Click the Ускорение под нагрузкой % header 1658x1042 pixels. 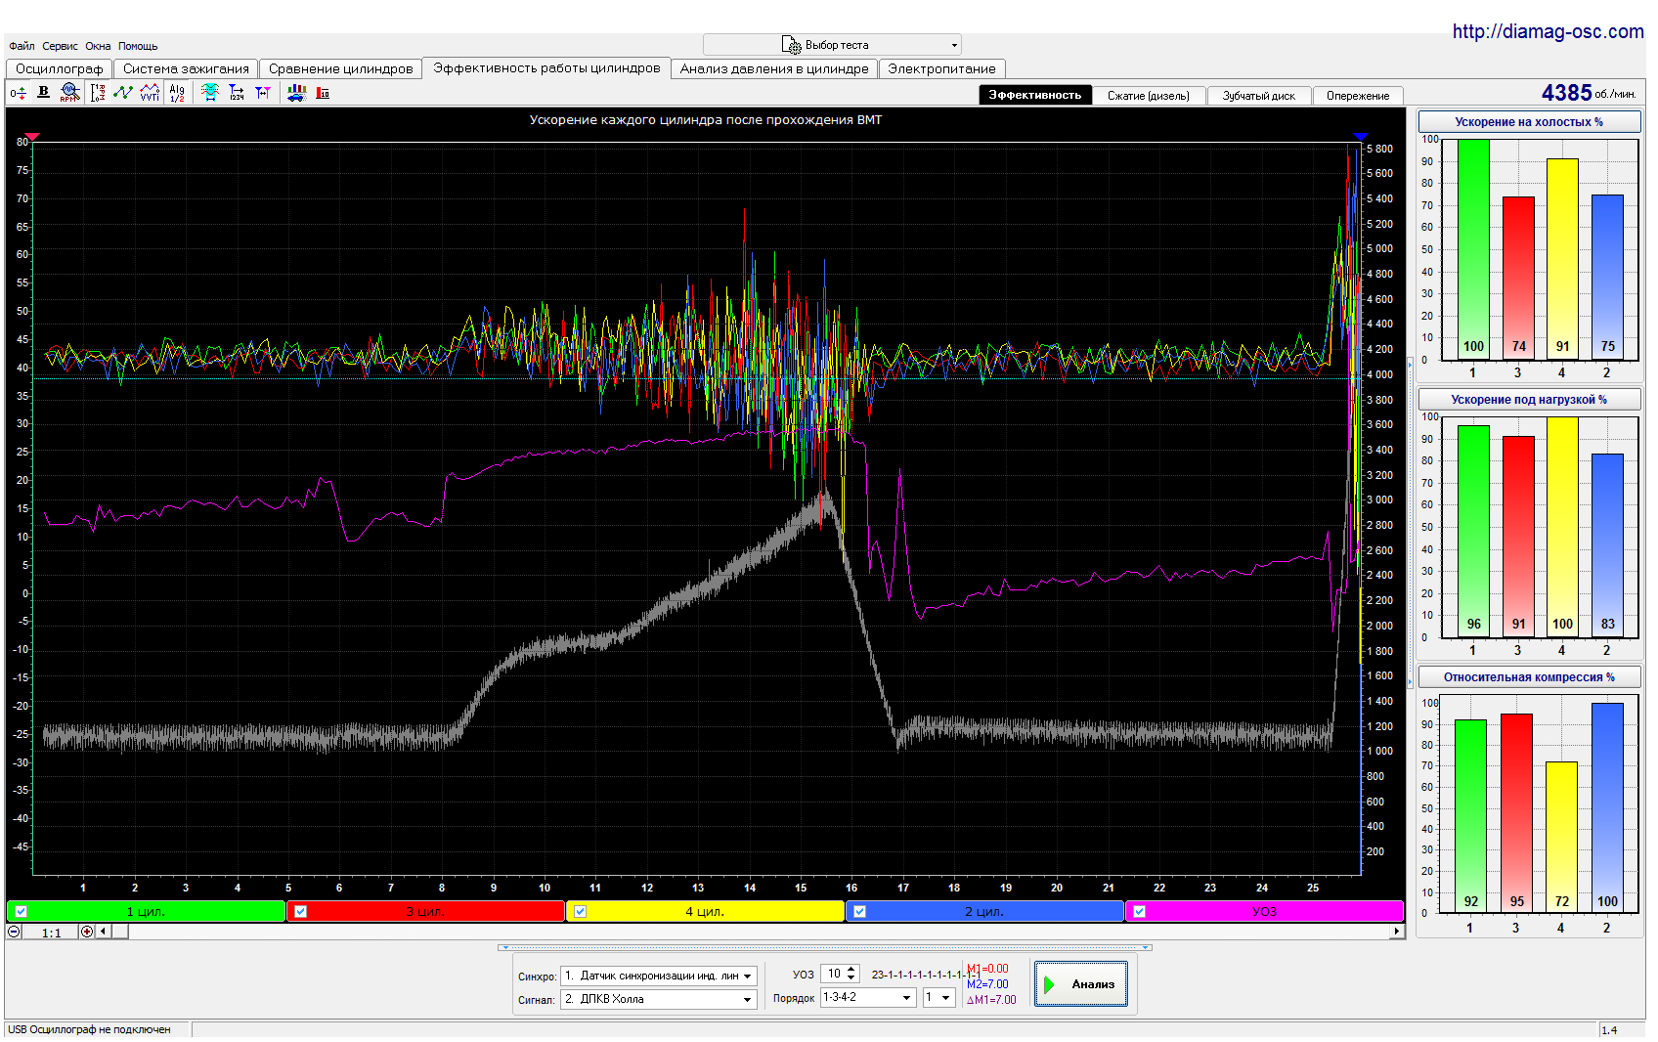click(1529, 400)
